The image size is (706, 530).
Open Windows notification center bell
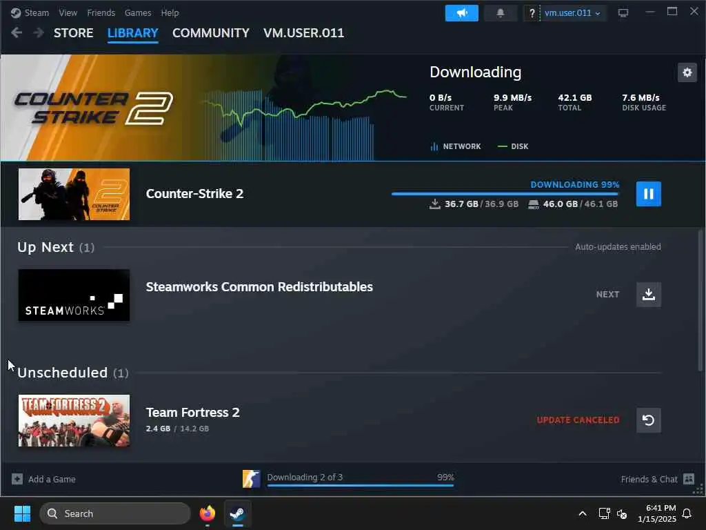click(687, 513)
